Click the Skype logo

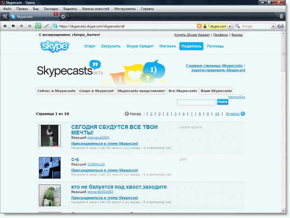55,46
